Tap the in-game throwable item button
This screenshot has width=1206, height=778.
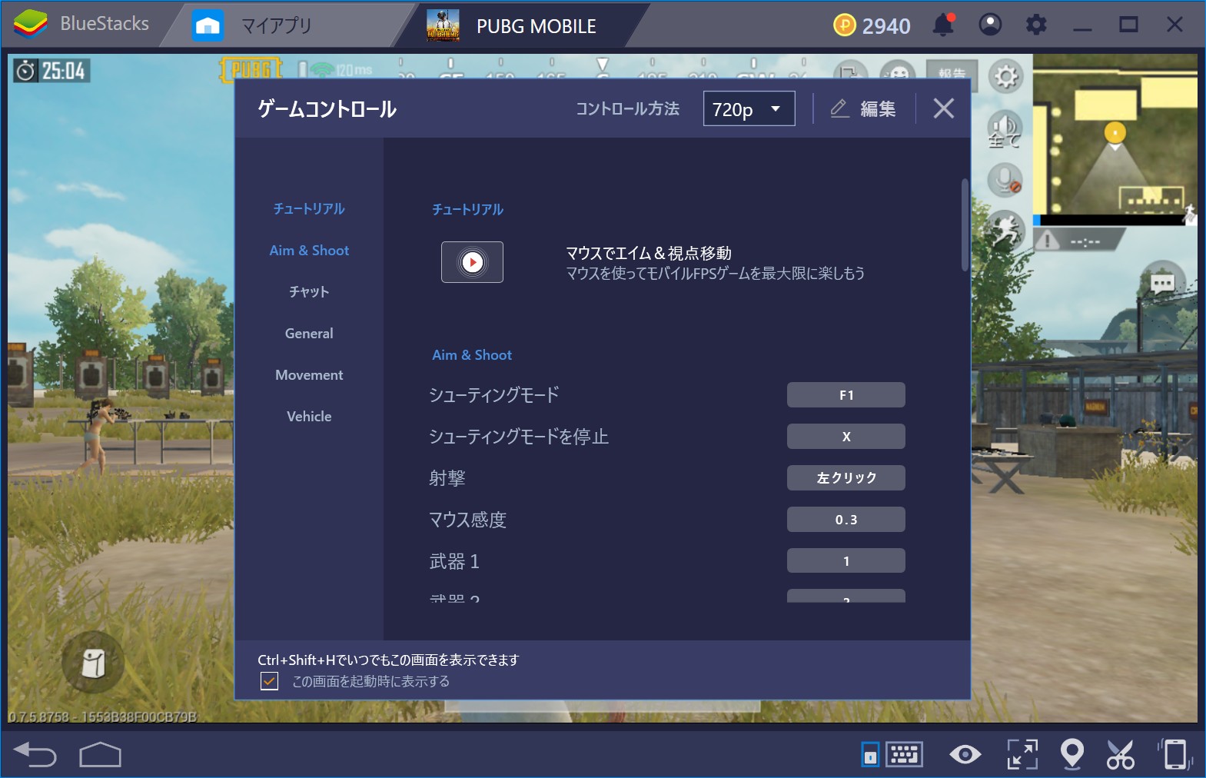click(x=93, y=663)
